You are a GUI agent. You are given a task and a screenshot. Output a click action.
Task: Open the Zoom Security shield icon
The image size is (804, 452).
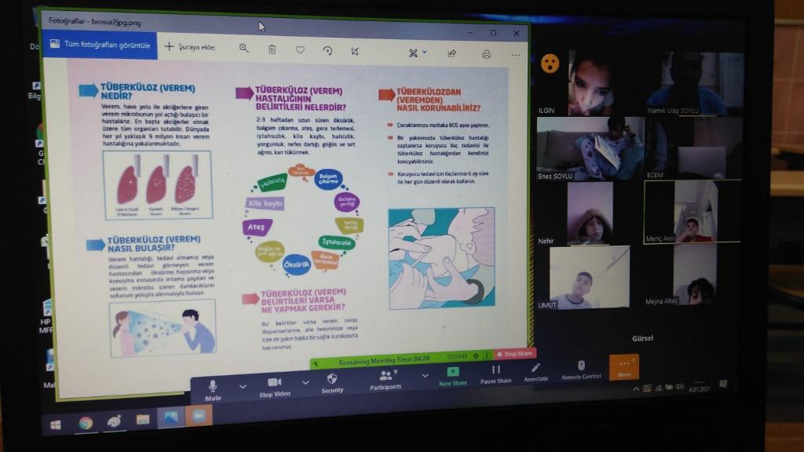[332, 383]
